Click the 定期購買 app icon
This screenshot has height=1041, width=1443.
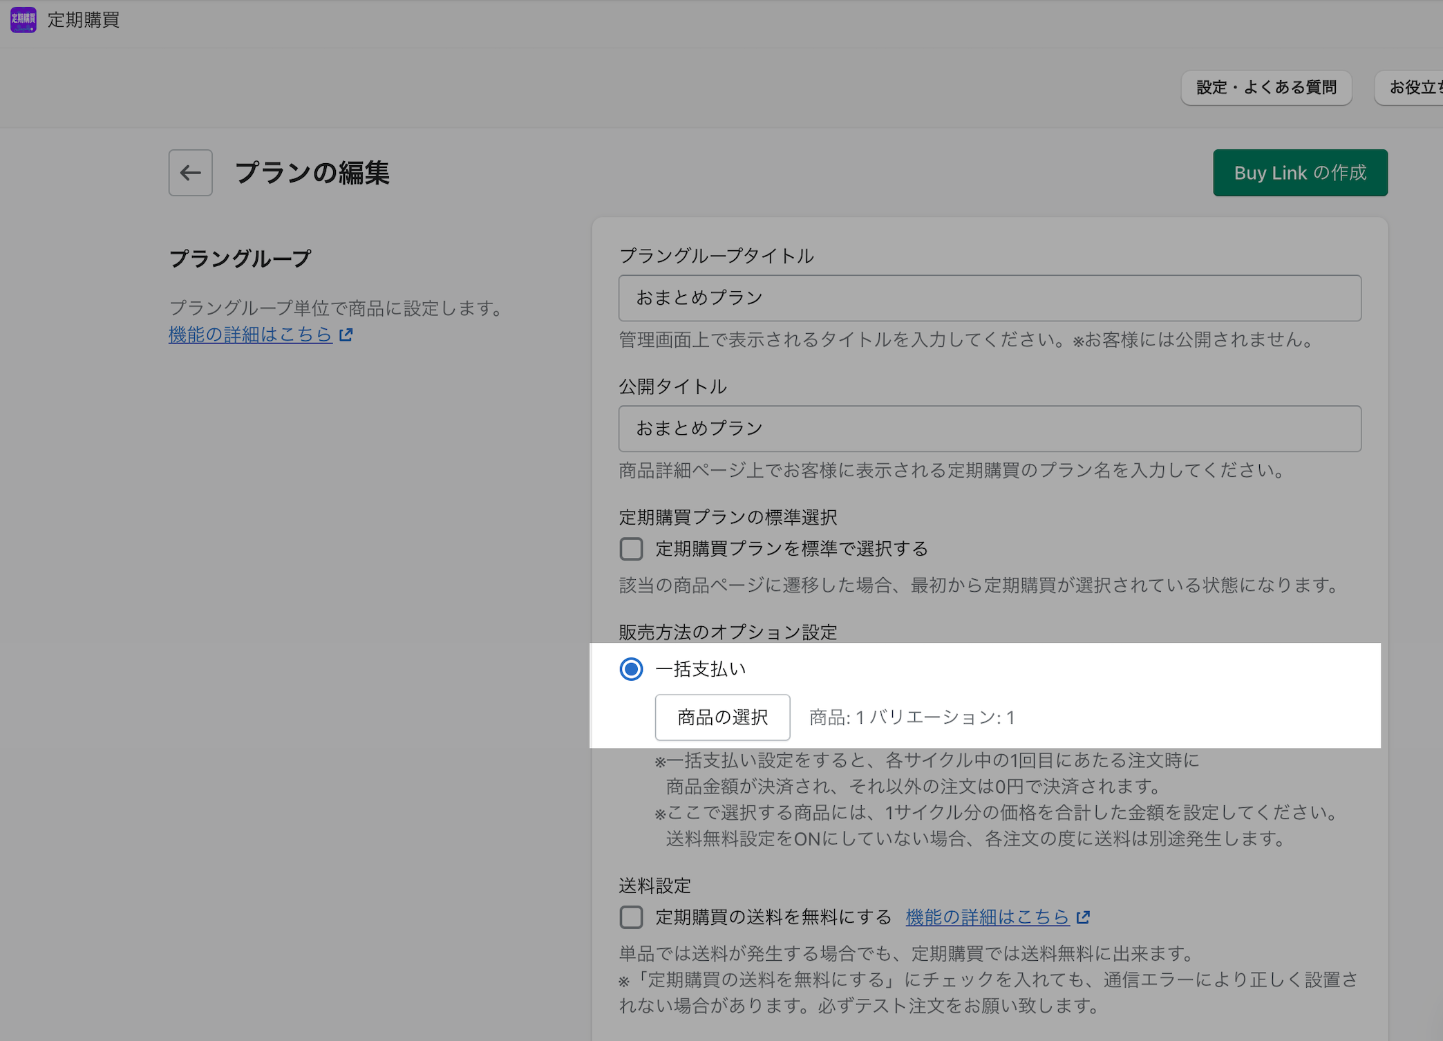[23, 19]
